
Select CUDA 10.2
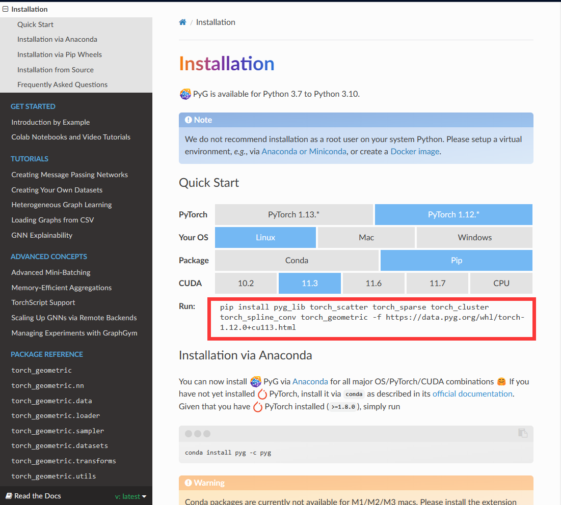(246, 283)
